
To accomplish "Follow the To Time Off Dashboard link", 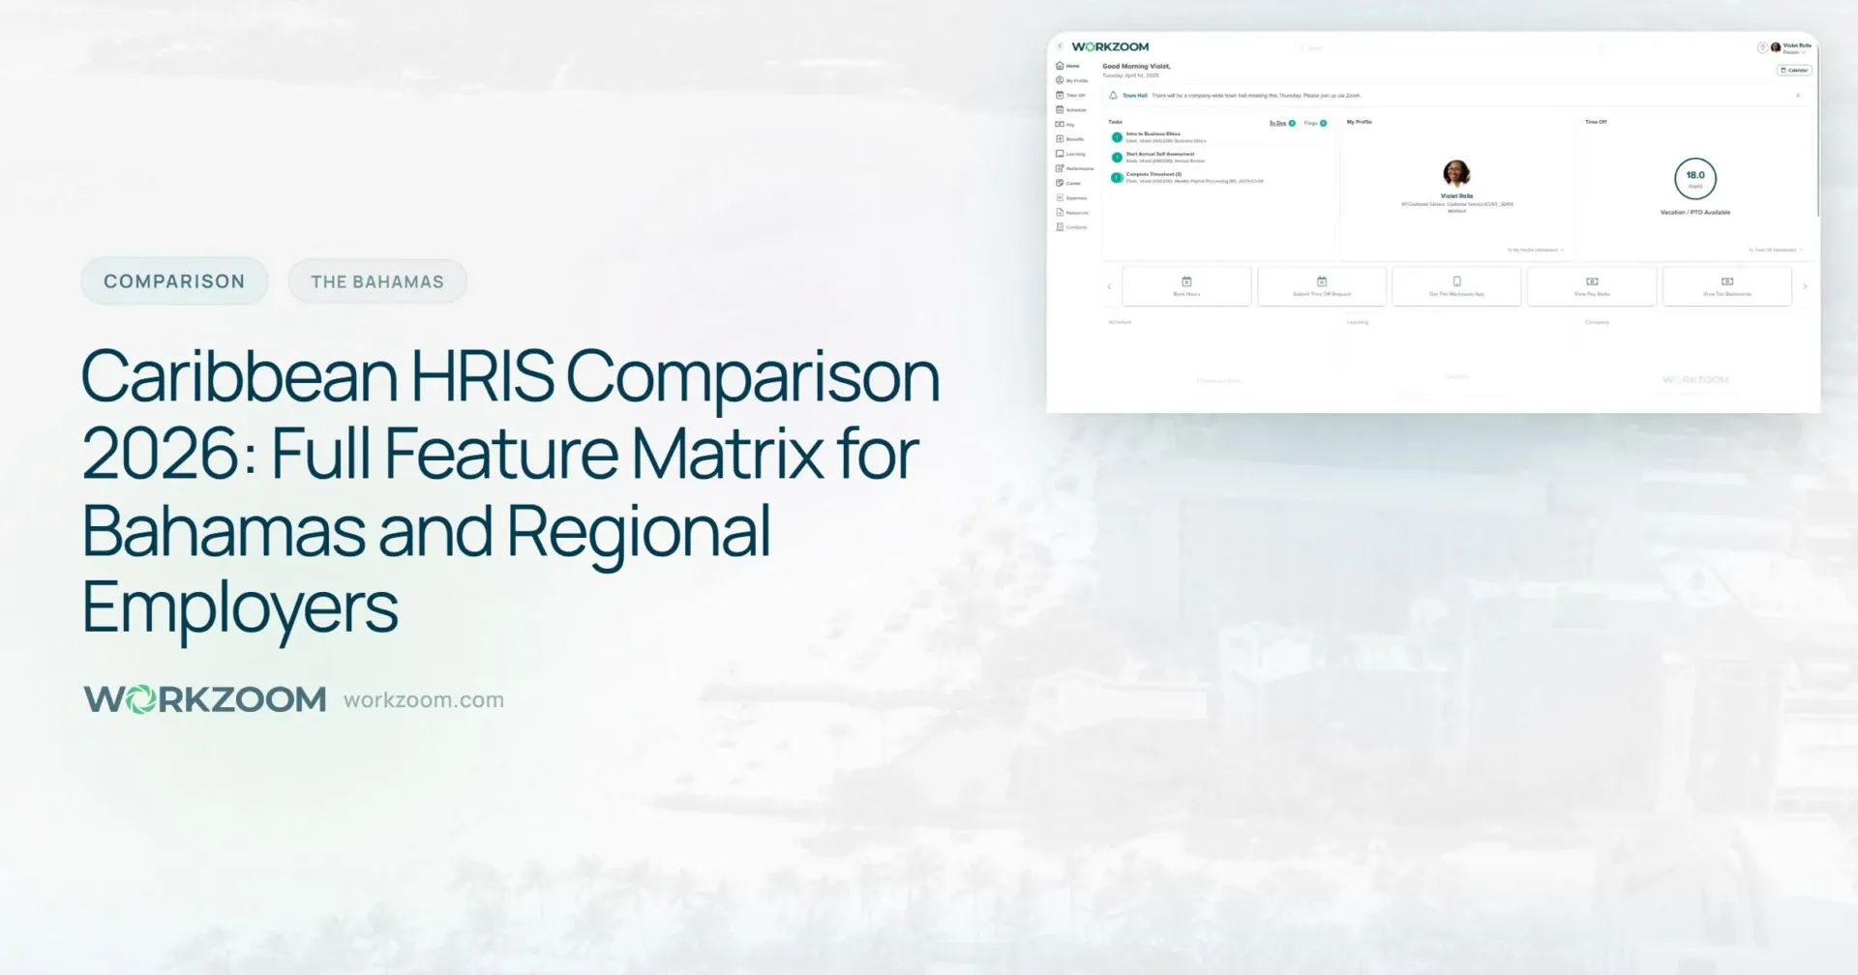I will [1775, 250].
